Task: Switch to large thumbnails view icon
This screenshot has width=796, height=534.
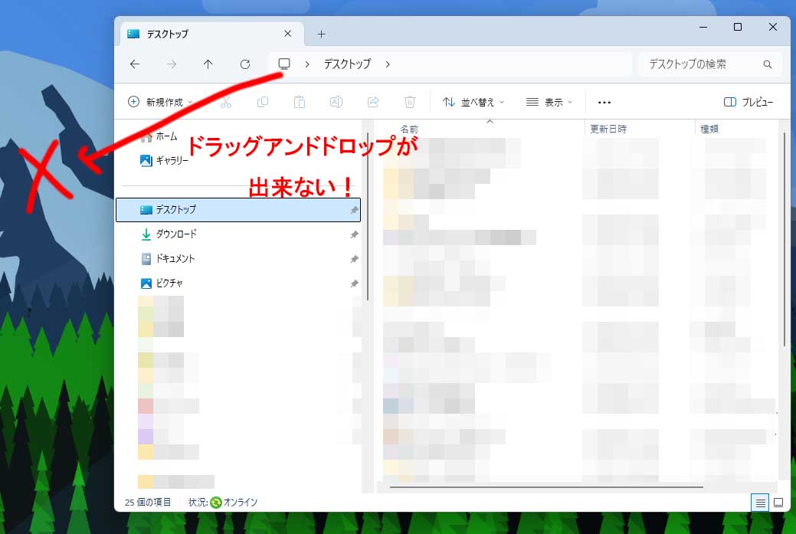Action: [x=778, y=503]
